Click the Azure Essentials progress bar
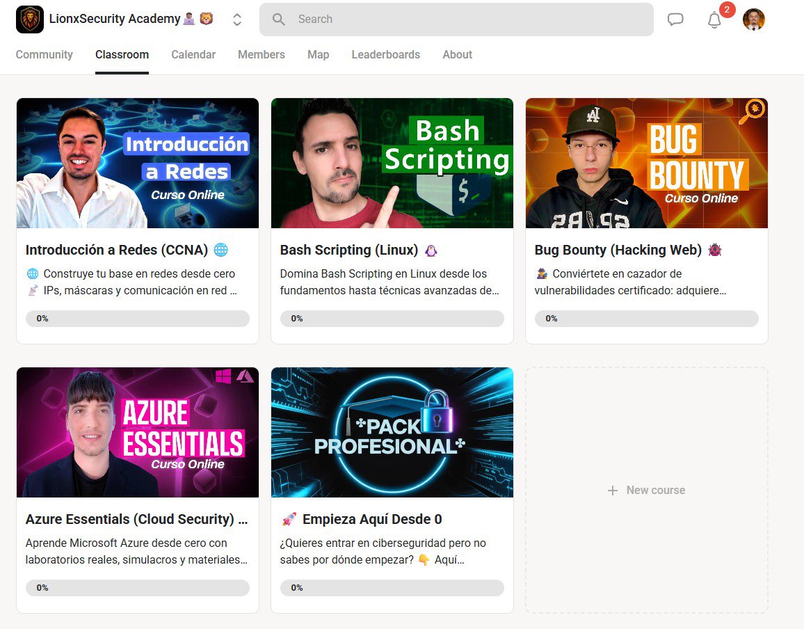 click(x=138, y=588)
